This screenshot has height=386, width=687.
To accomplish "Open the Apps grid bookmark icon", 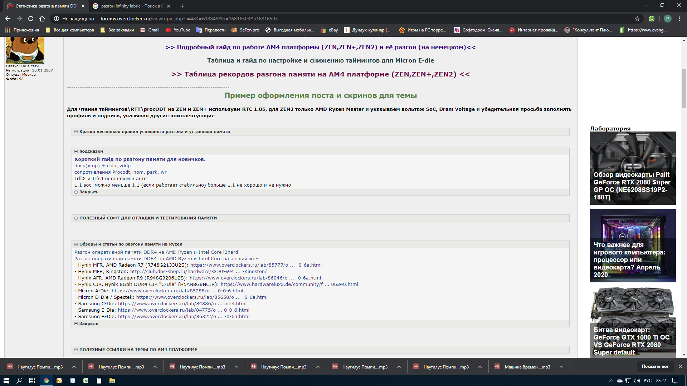I will coord(8,30).
